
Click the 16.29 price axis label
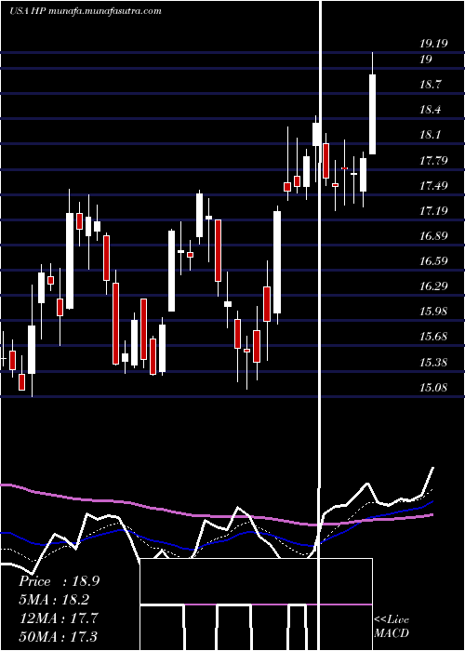(433, 286)
